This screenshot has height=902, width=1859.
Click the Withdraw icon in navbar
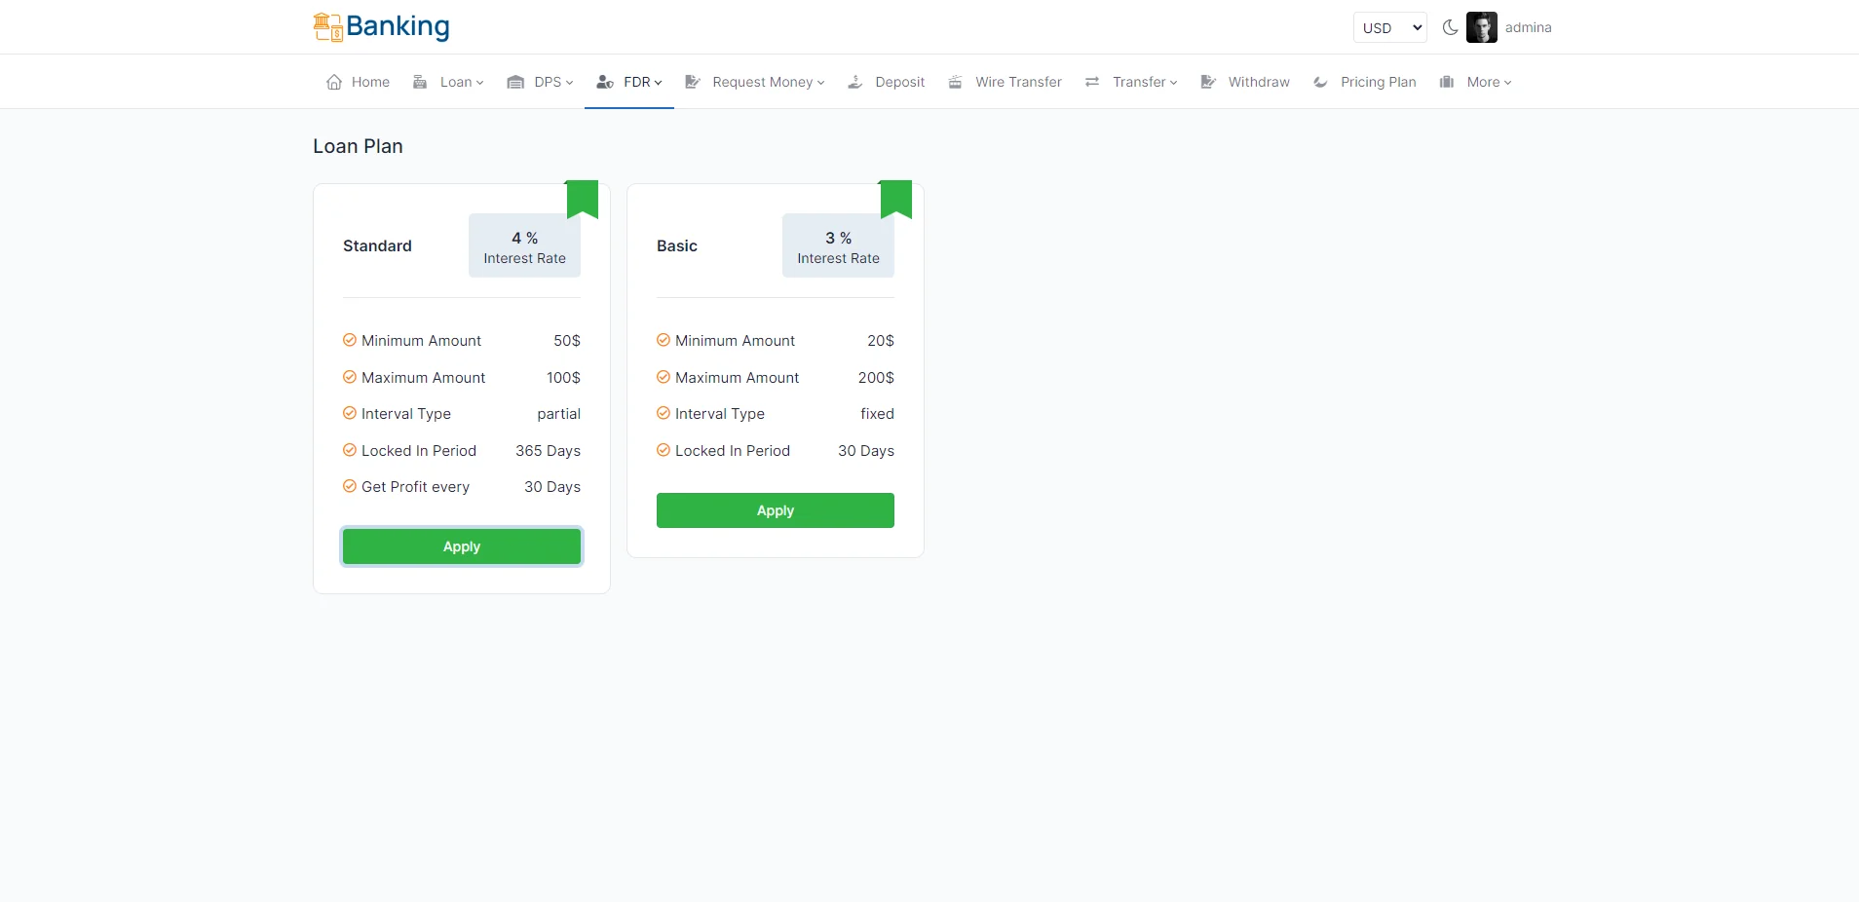(1208, 82)
